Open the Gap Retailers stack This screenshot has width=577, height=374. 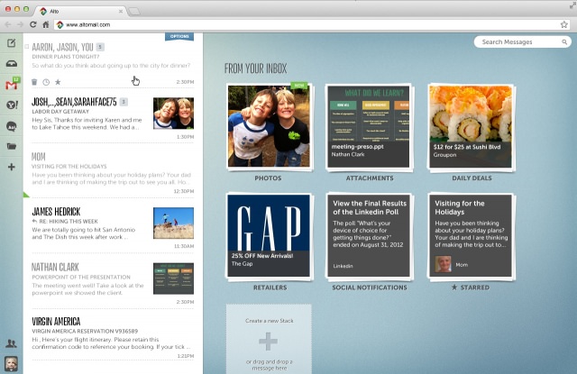268,234
